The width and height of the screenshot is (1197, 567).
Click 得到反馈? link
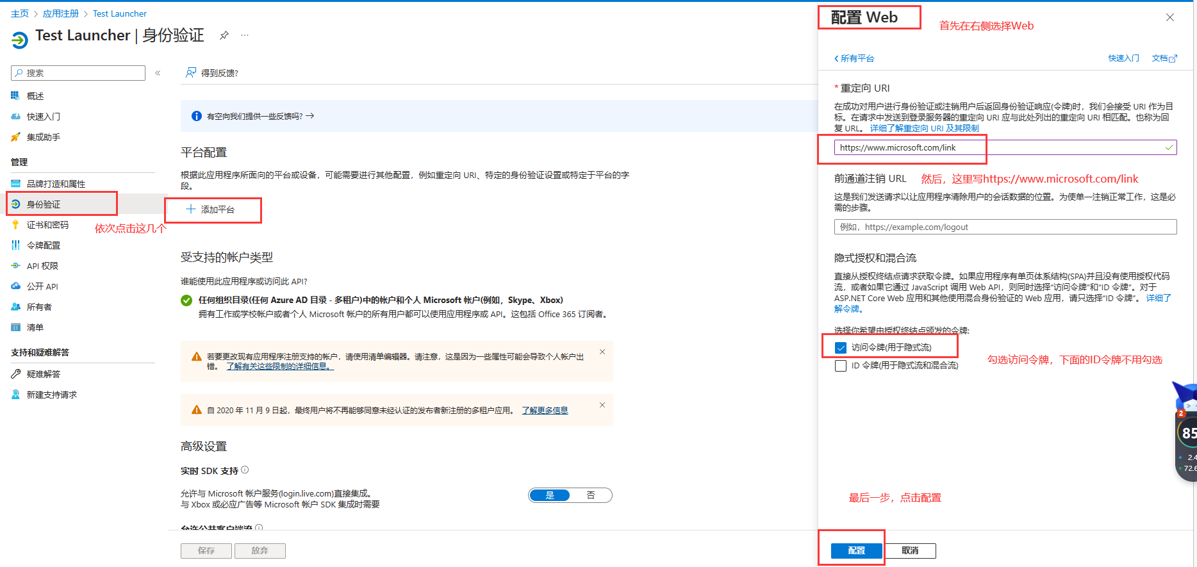click(x=220, y=73)
